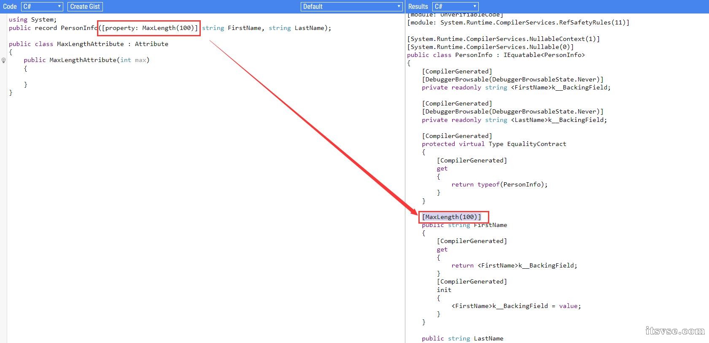Click the RefSafetyRules(11) module line in results

518,22
